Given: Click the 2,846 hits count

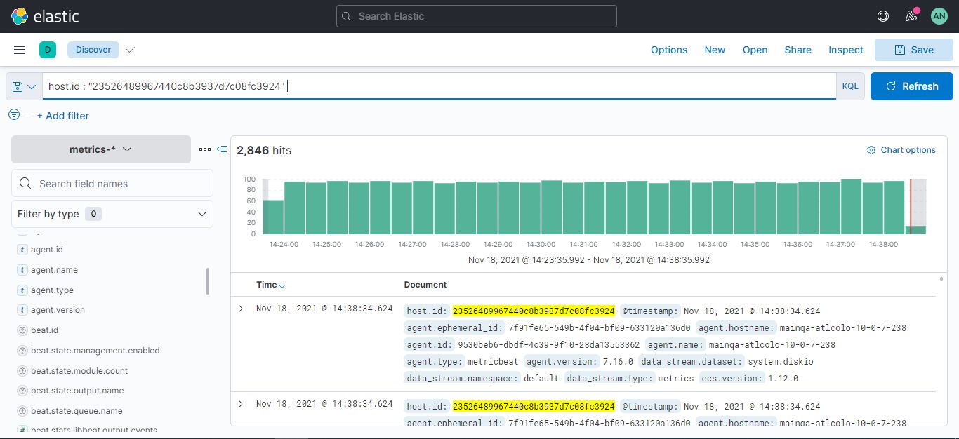Looking at the screenshot, I should (264, 150).
